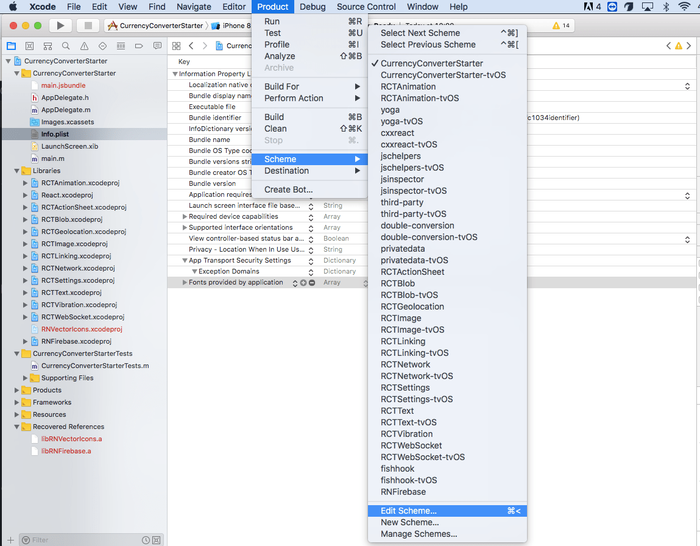Choose Manage Schemes… from submenu
Screen dimensions: 700x546
[x=447, y=534]
